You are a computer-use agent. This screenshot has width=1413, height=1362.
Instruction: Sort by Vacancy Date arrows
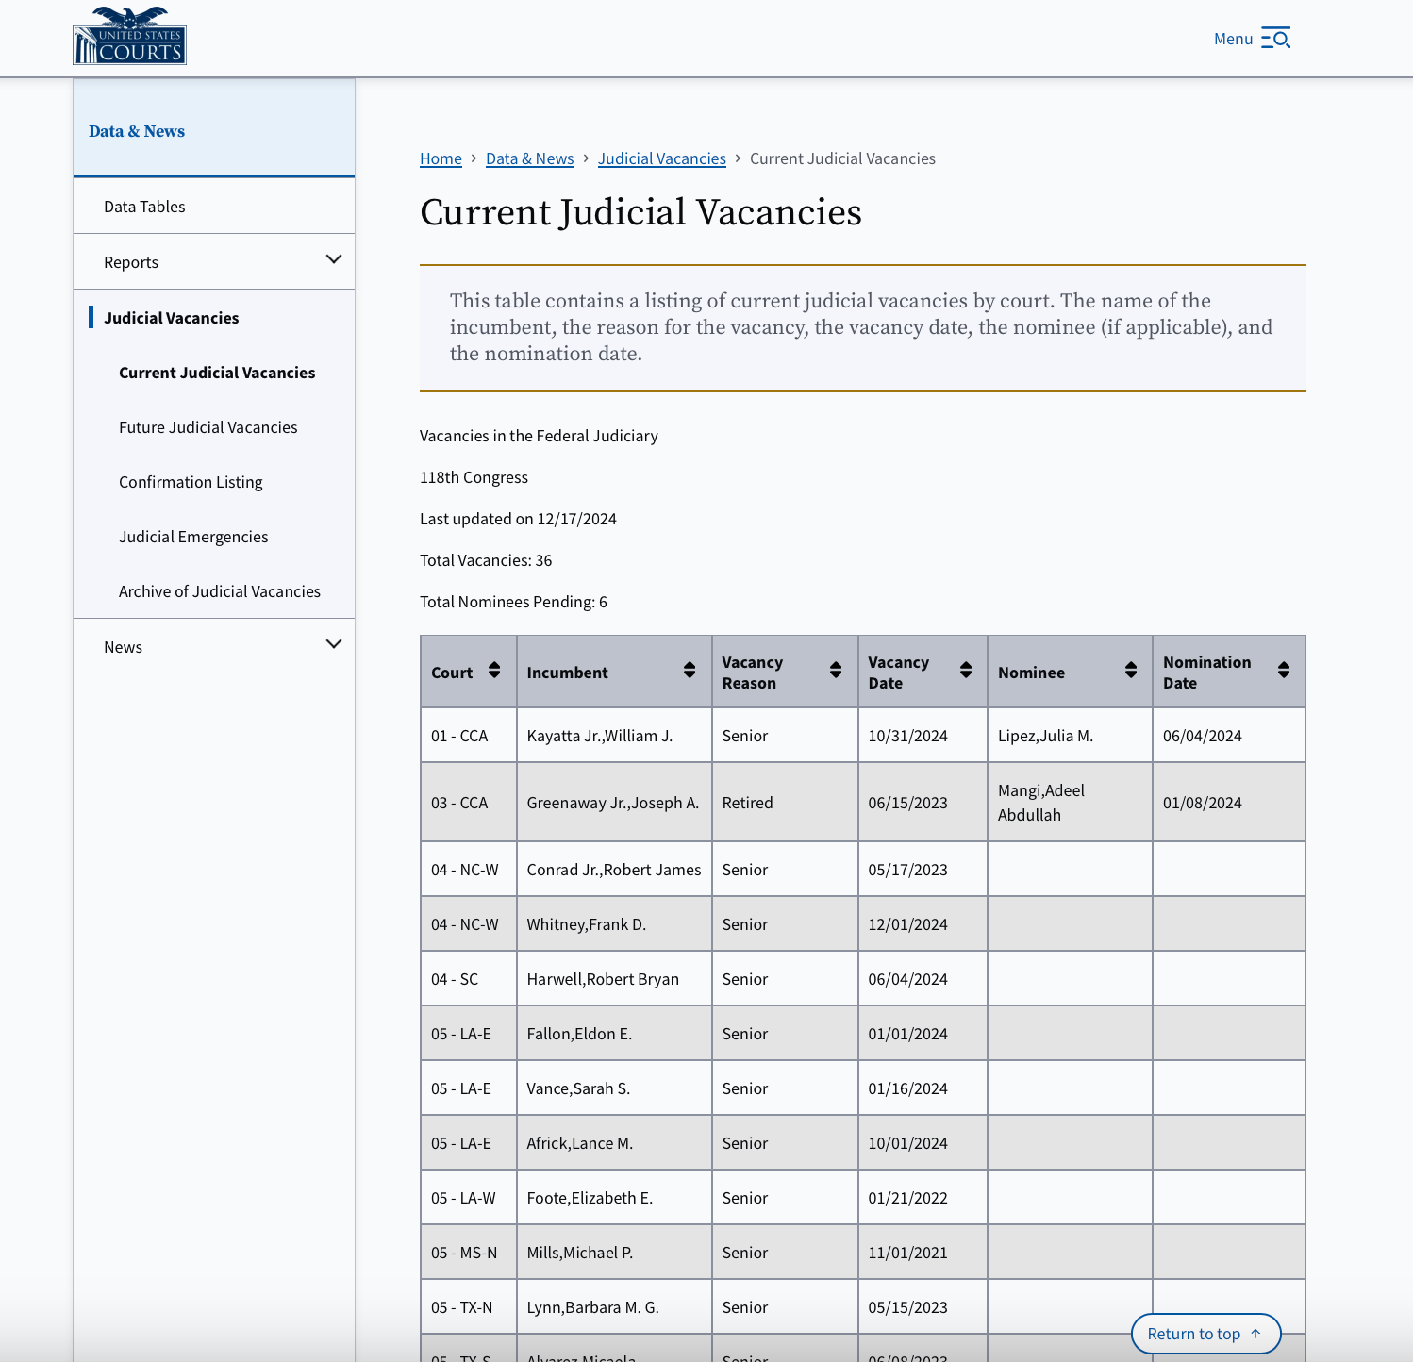click(x=966, y=671)
